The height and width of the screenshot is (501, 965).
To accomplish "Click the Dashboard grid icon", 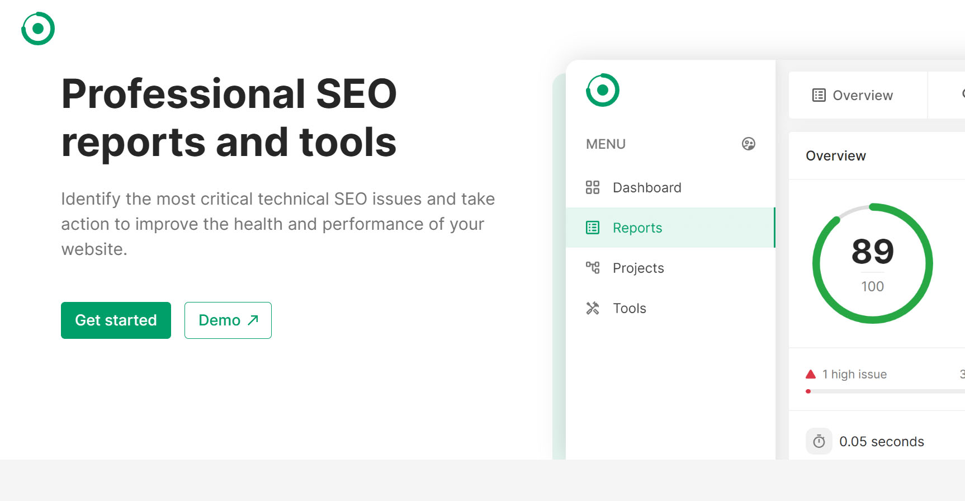I will click(x=592, y=187).
